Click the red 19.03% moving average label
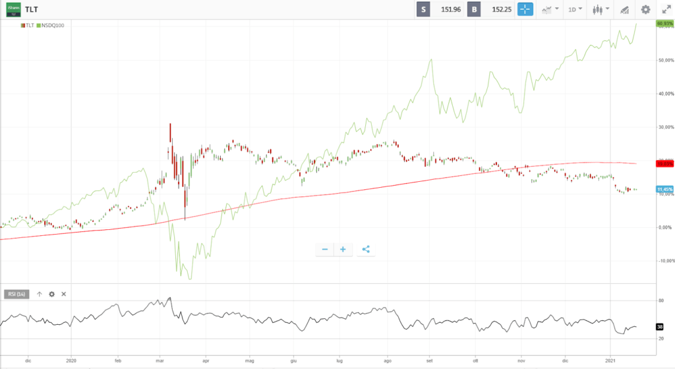This screenshot has width=675, height=369. (x=664, y=164)
